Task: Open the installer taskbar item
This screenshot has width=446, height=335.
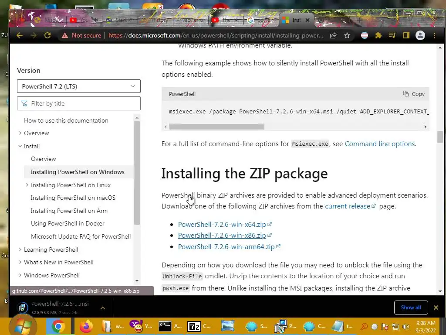Action: click(285, 326)
